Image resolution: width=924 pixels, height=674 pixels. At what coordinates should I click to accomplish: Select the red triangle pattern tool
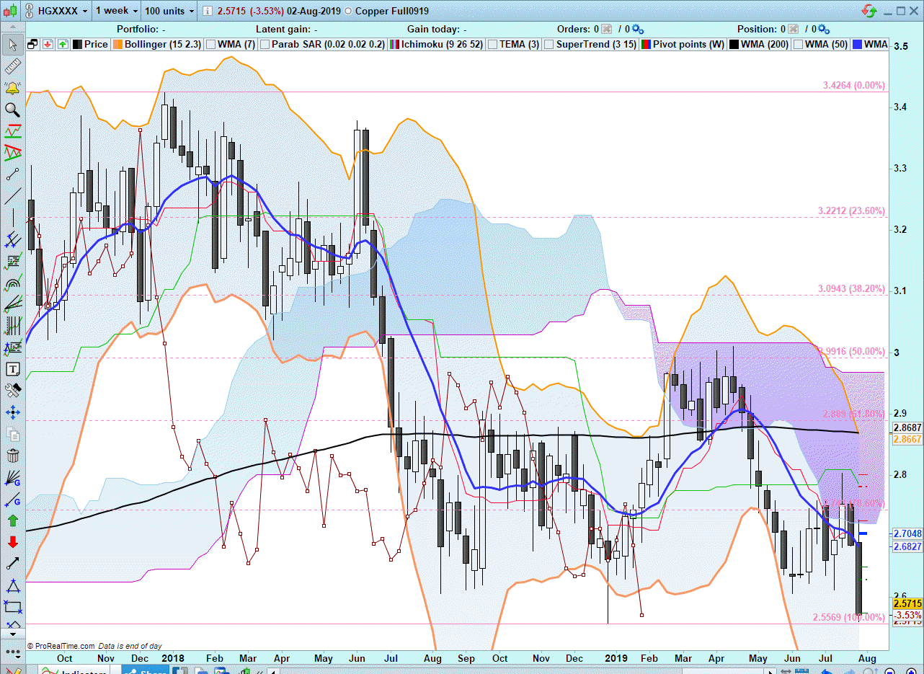coord(12,153)
